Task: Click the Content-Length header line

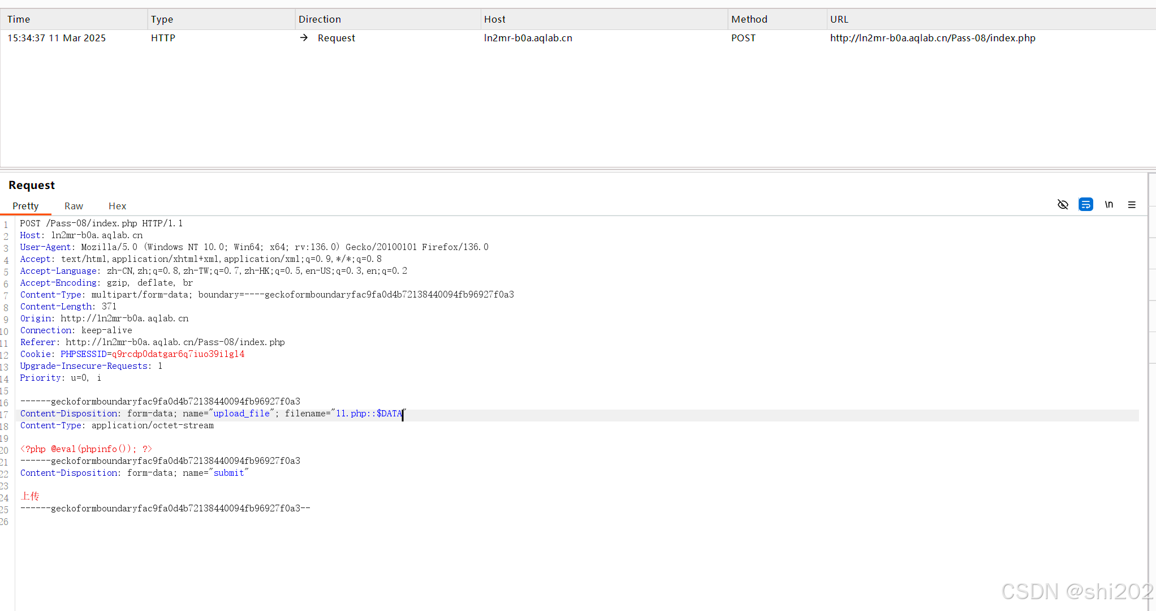Action: pyautogui.click(x=68, y=307)
